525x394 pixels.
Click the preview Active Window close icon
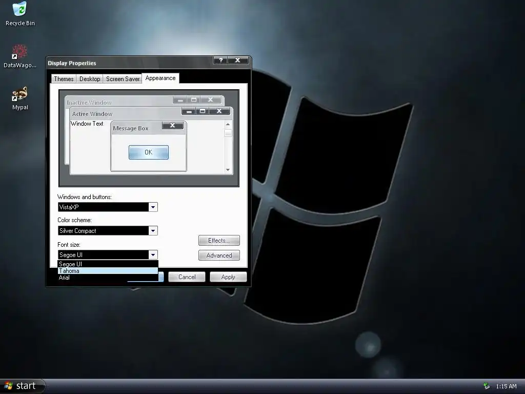[219, 111]
